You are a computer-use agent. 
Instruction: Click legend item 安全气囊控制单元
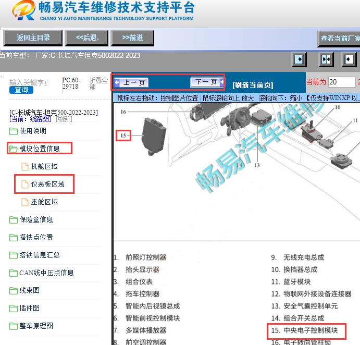point(311,306)
